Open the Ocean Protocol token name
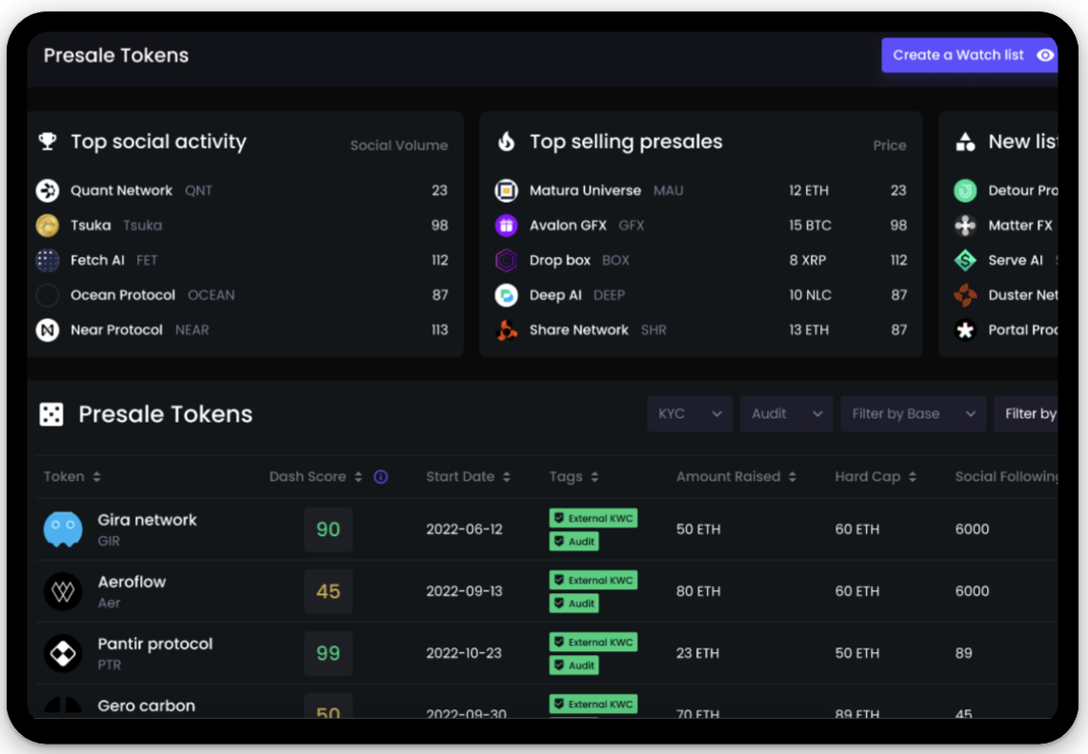This screenshot has width=1088, height=754. click(x=123, y=295)
